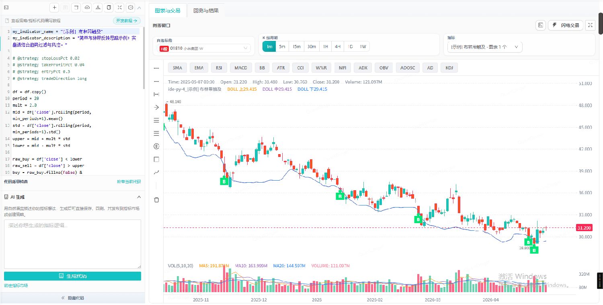The width and height of the screenshot is (603, 305).
Task: Click the AI indicator description text area
Action: tap(72, 244)
